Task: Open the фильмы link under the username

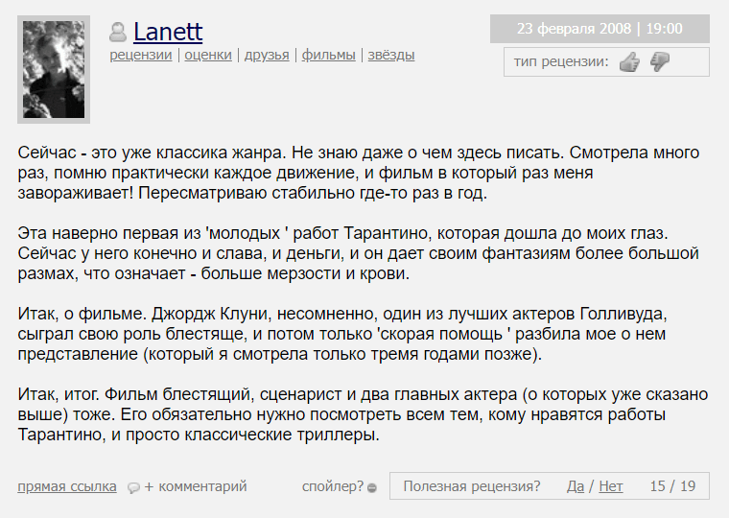Action: pos(329,55)
